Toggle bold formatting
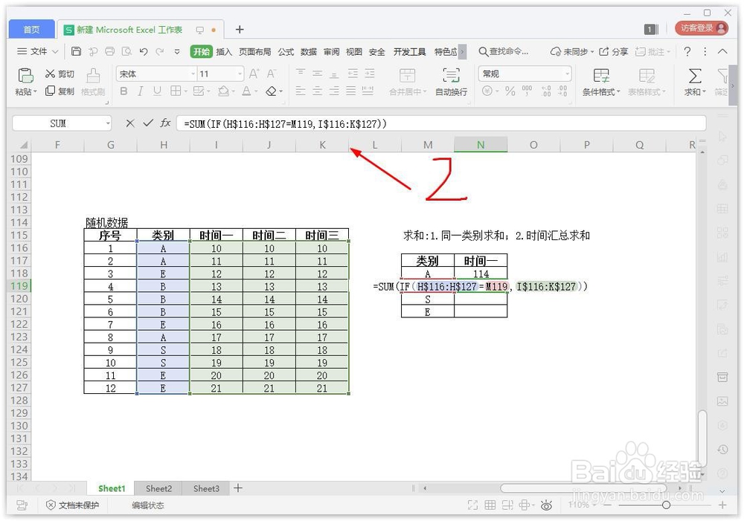This screenshot has width=744, height=521. (x=124, y=91)
